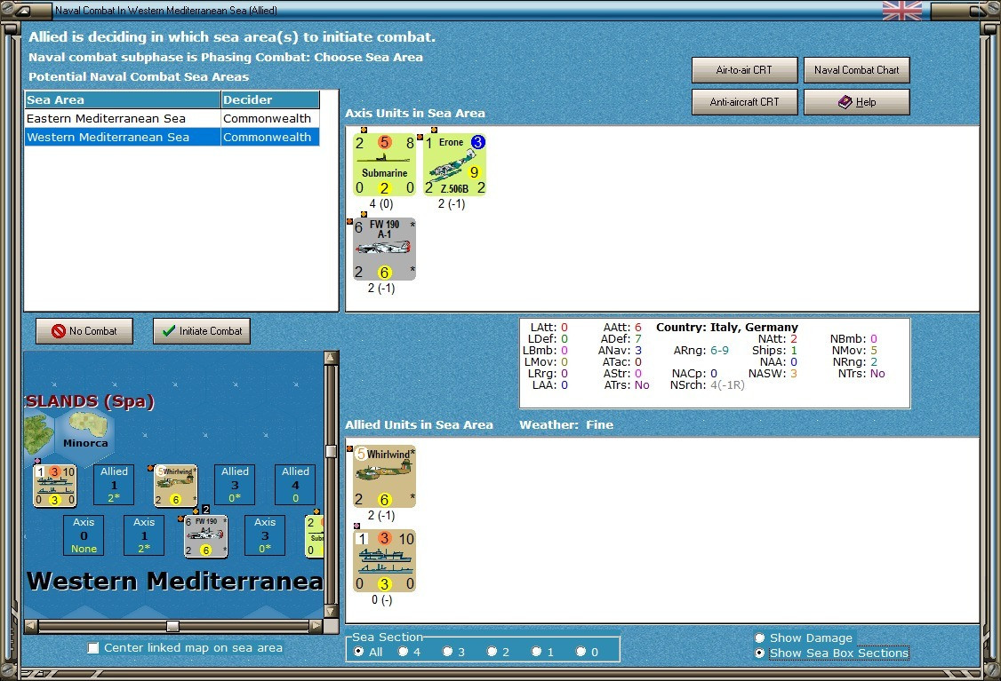Click map vertical scrollbar down arrow
This screenshot has height=681, width=1001.
click(x=331, y=611)
